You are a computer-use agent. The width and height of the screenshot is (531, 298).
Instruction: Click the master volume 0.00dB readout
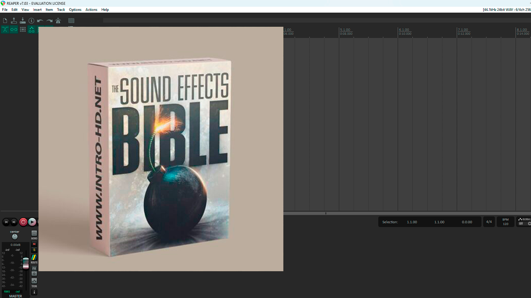tap(16, 245)
